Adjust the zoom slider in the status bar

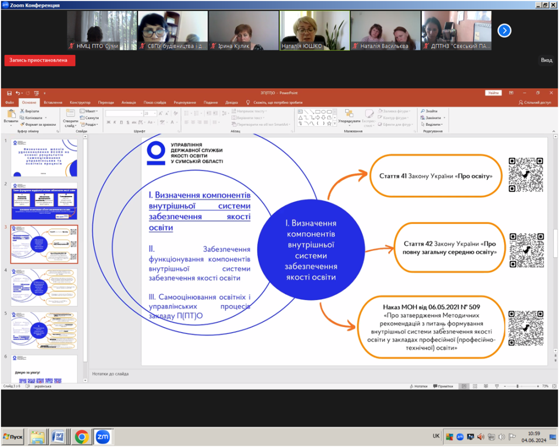[518, 386]
